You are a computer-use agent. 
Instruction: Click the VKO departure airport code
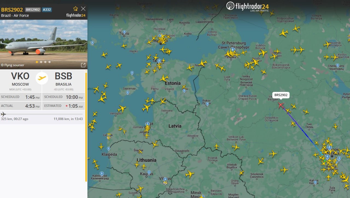click(x=20, y=76)
